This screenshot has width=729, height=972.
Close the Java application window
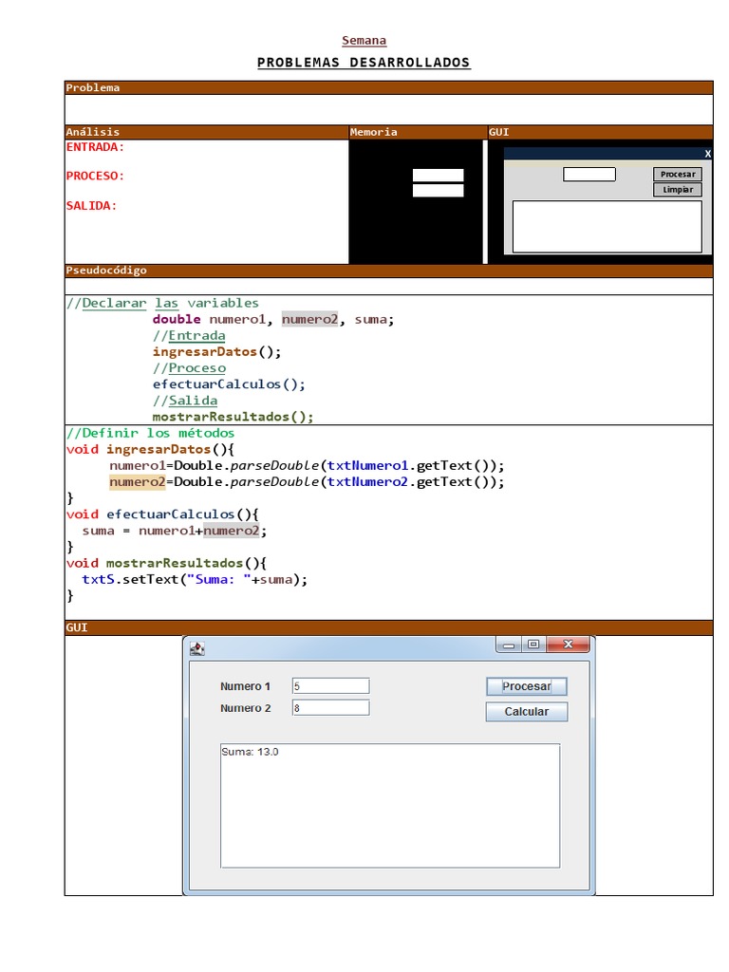(x=568, y=645)
